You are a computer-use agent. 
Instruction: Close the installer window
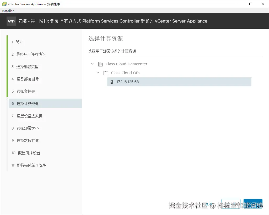click(x=263, y=4)
